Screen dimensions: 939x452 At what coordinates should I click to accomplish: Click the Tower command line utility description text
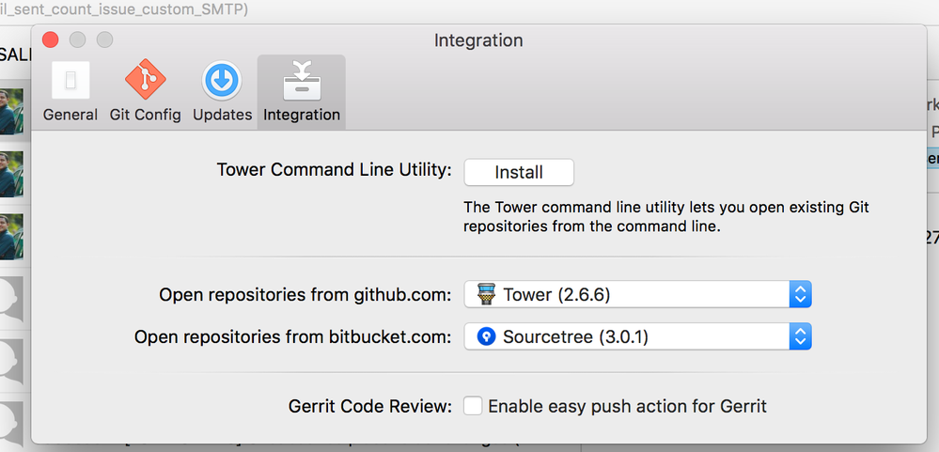tap(665, 217)
